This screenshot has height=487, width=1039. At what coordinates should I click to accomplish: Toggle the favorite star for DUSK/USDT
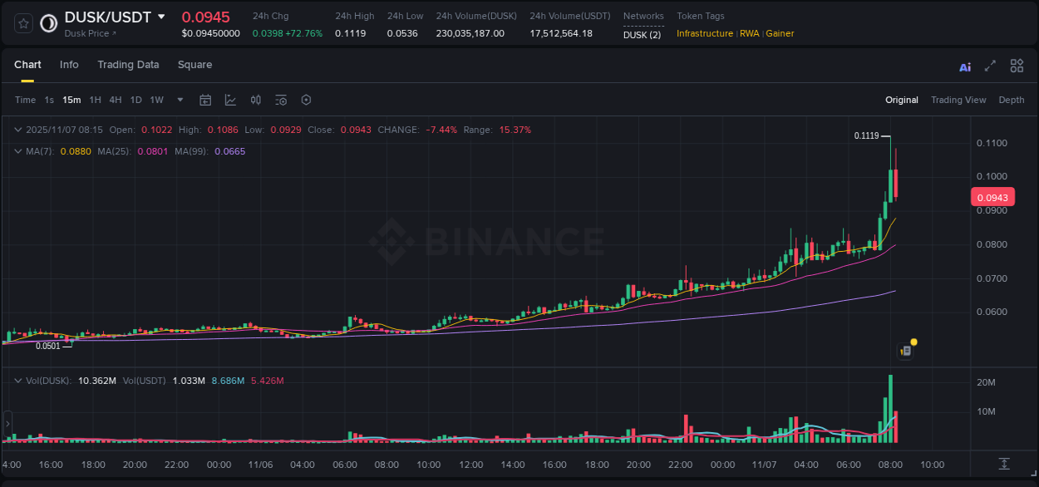coord(23,23)
